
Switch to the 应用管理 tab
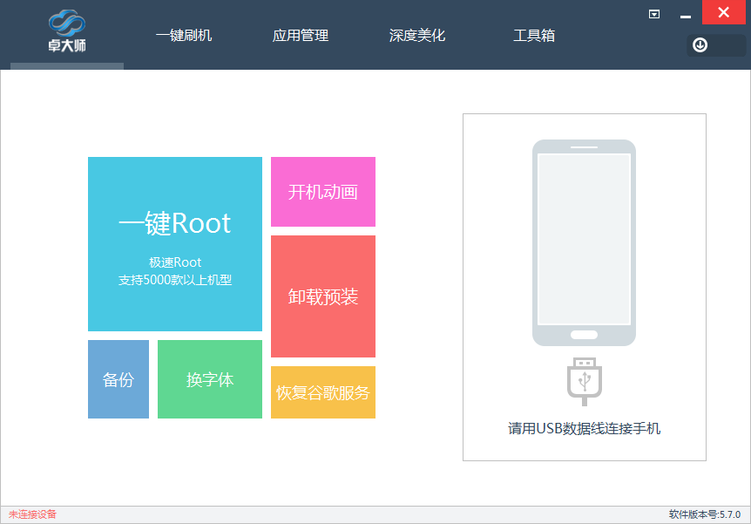tap(300, 37)
